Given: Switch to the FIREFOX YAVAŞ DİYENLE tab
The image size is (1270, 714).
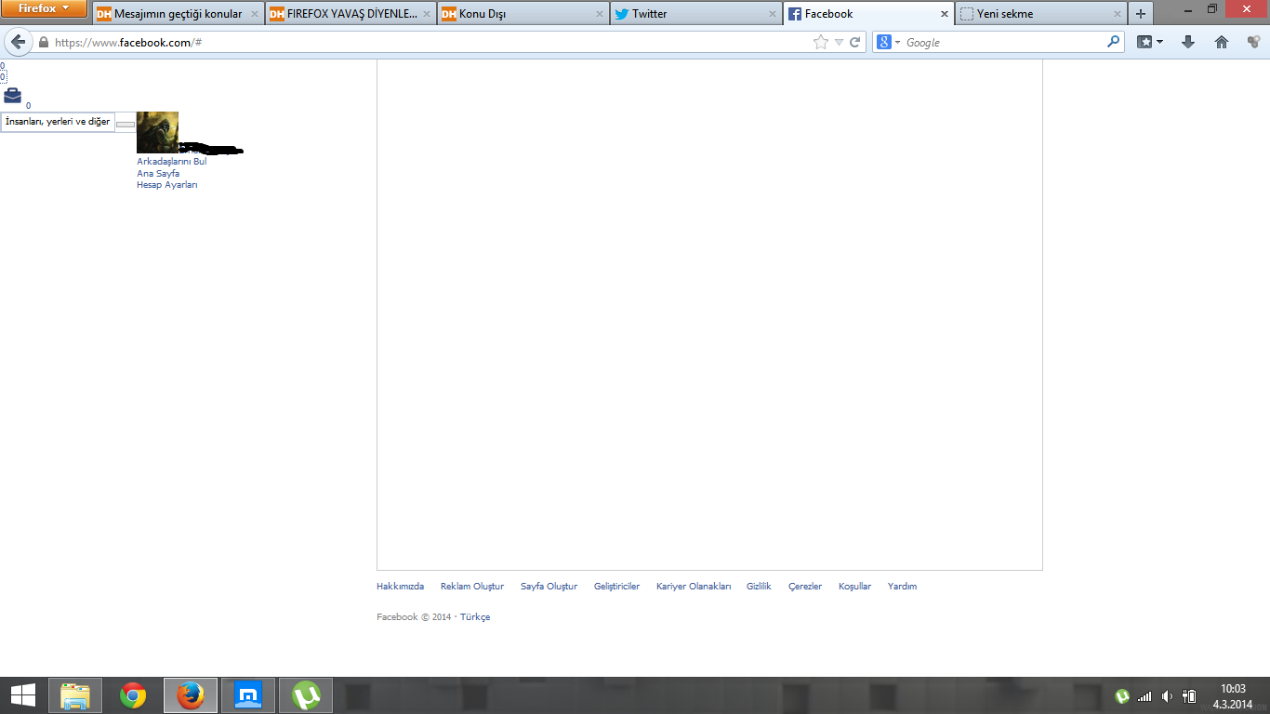Looking at the screenshot, I should coord(342,14).
